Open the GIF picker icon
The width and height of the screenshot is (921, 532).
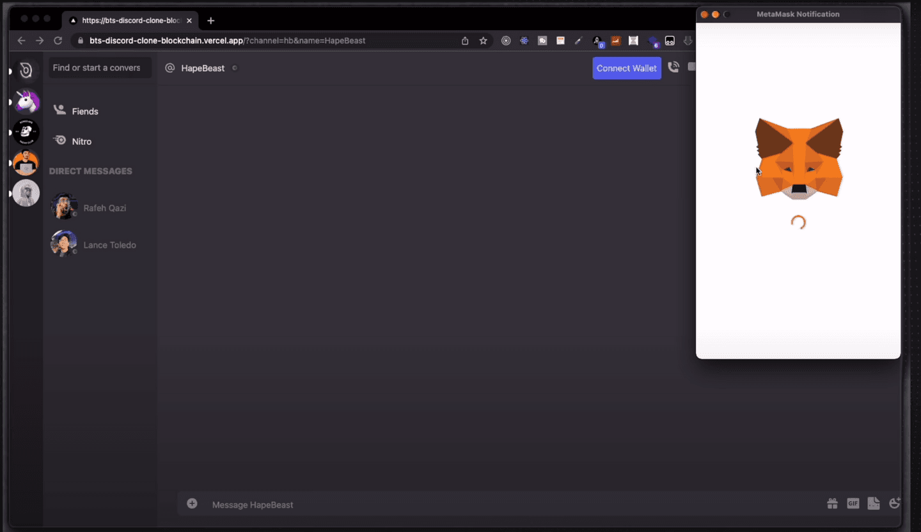click(x=853, y=504)
